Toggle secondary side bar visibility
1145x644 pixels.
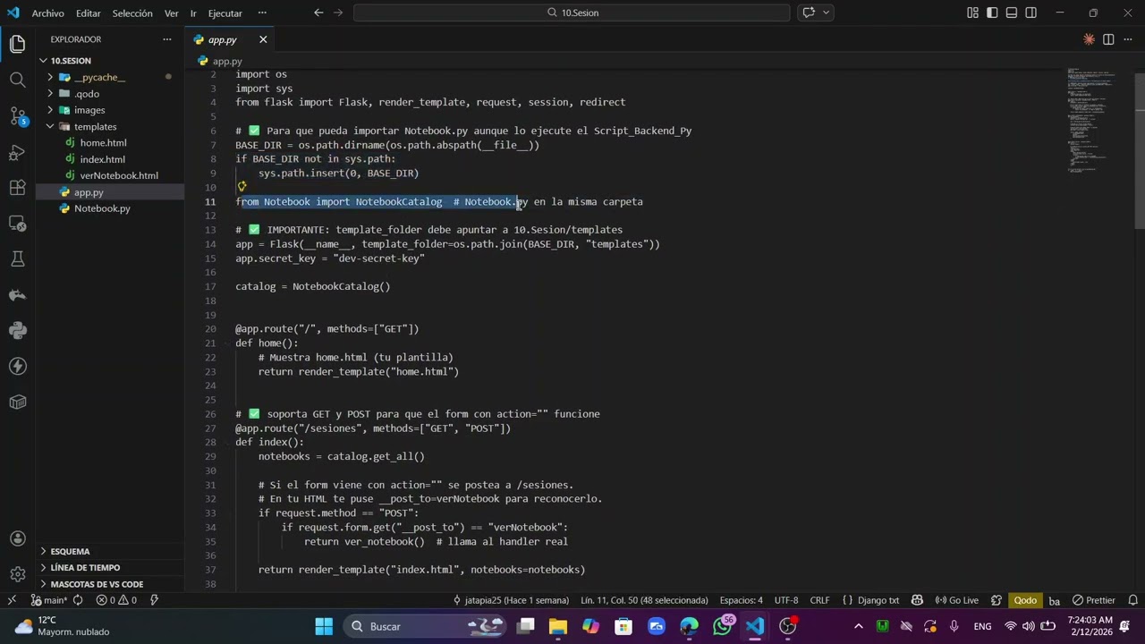[x=1031, y=13]
